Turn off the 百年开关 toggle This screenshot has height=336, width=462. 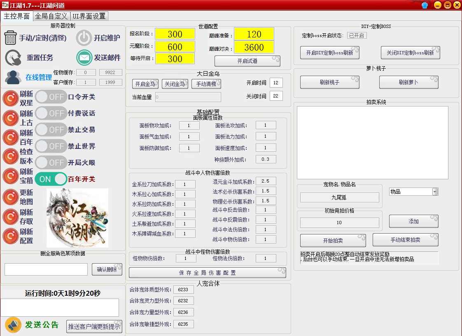pos(51,179)
